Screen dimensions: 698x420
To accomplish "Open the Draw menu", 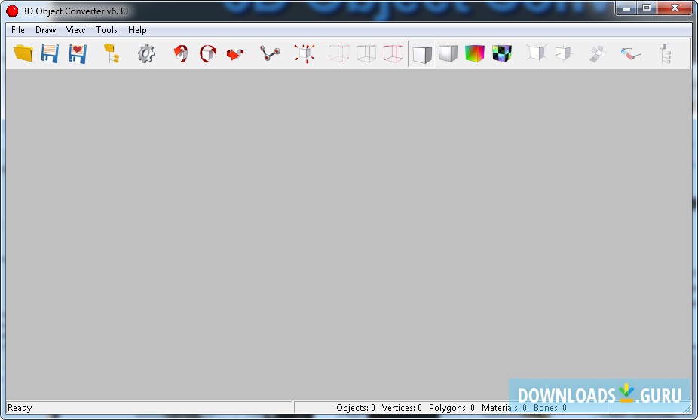I will point(45,30).
